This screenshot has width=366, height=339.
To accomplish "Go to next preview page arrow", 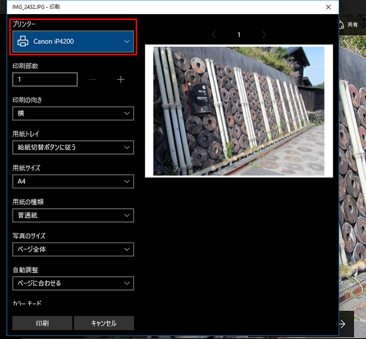I will [x=264, y=35].
